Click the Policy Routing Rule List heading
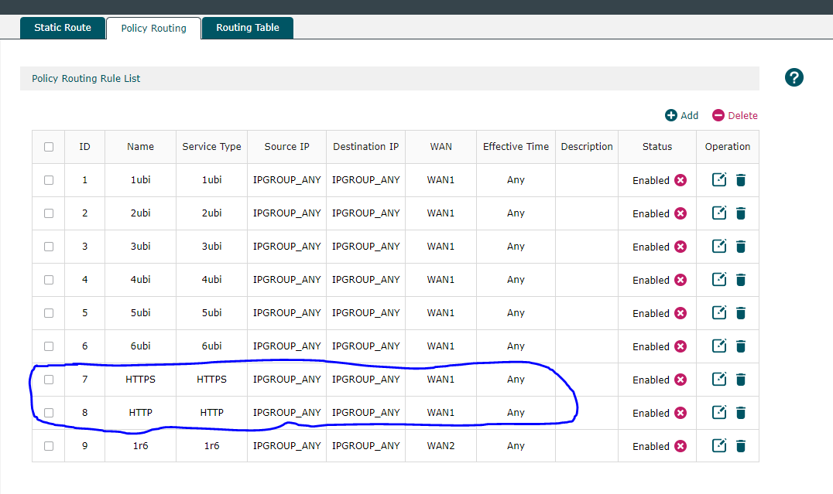833x494 pixels. tap(86, 79)
